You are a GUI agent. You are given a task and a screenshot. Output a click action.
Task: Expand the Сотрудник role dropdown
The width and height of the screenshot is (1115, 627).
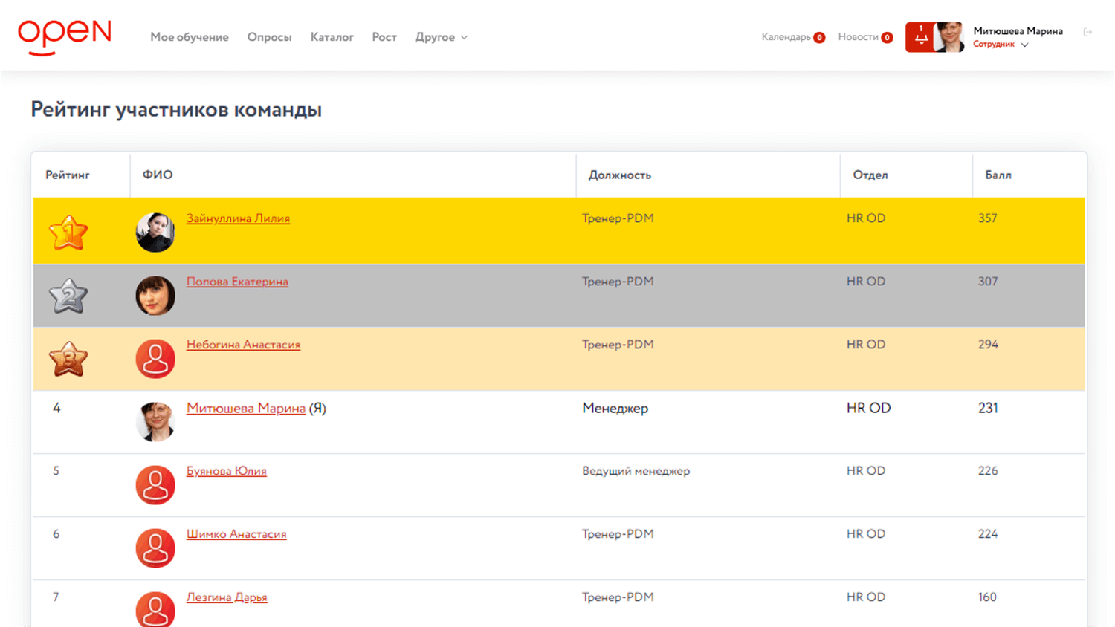pyautogui.click(x=1001, y=45)
